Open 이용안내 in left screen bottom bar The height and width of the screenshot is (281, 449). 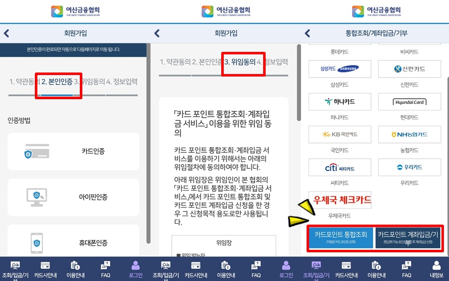(75, 269)
